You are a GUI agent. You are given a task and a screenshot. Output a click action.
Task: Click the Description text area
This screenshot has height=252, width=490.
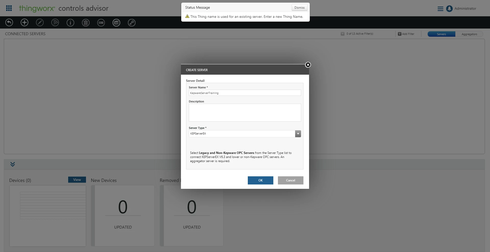click(x=245, y=112)
